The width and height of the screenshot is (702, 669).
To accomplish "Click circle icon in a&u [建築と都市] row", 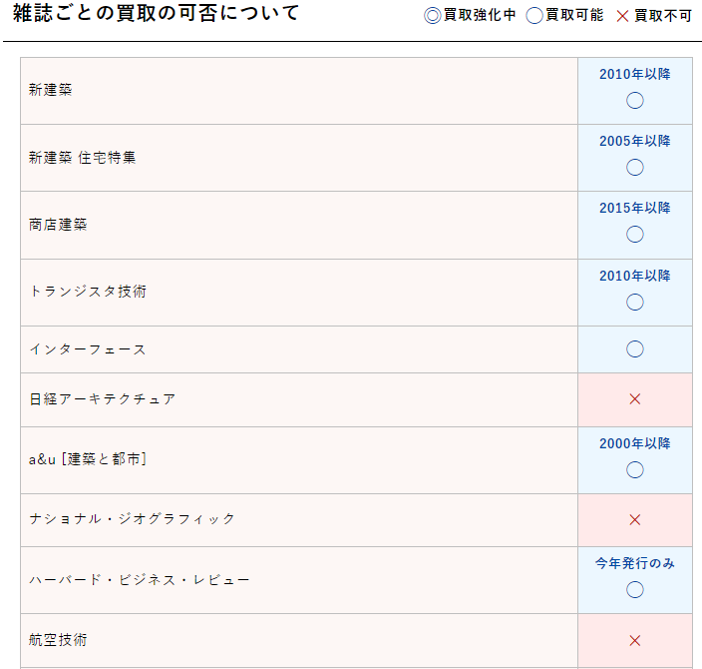I will (x=634, y=469).
